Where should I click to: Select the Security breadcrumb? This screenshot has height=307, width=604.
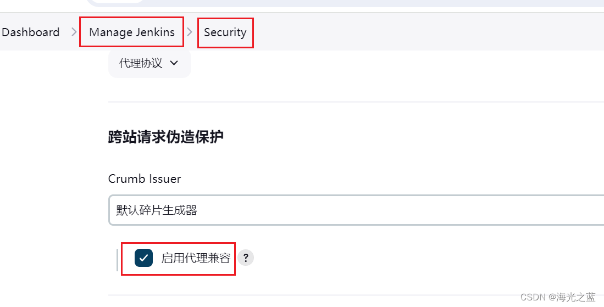[225, 32]
